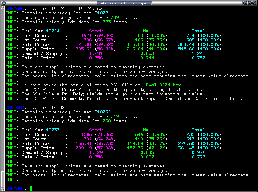This screenshot has width=258, height=192.
Task: Click the maximize up-arrow titlebar button
Action: (x=250, y=3)
